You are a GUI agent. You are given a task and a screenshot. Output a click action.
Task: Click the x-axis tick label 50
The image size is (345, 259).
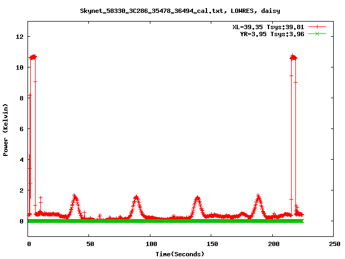click(90, 244)
